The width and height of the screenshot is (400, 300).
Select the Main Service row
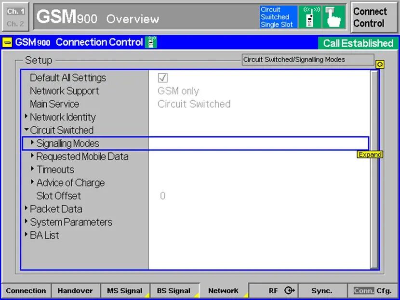pos(195,104)
